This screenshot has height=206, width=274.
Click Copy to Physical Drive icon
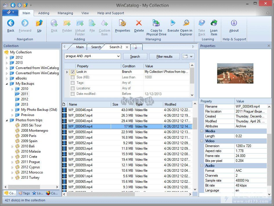pyautogui.click(x=156, y=24)
